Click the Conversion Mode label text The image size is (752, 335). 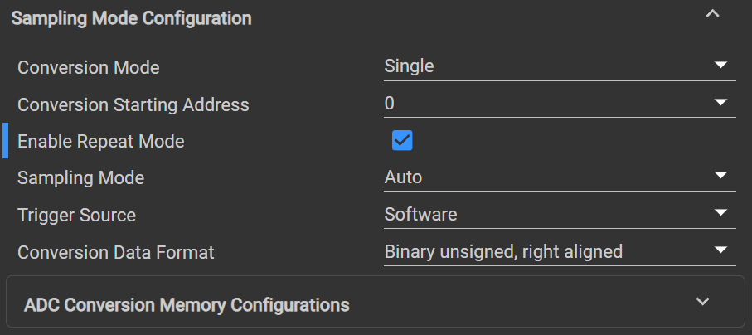pyautogui.click(x=89, y=67)
